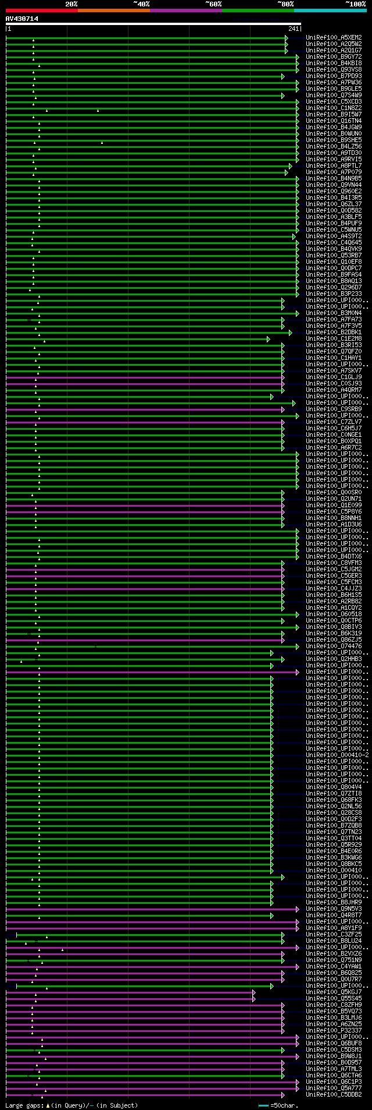Select the UniRef100_O00410-2 row label
Screen dimensions: 372x1110
337,755
